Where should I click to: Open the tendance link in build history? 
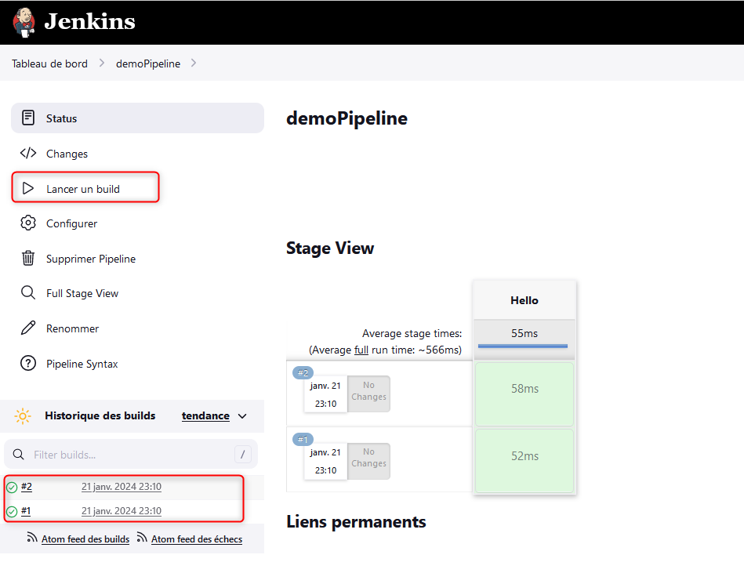(205, 415)
